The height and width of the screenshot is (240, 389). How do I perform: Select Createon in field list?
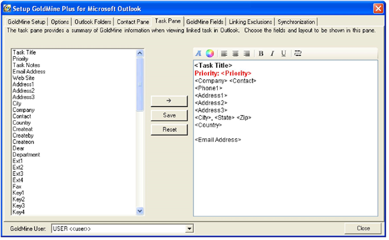click(x=23, y=142)
